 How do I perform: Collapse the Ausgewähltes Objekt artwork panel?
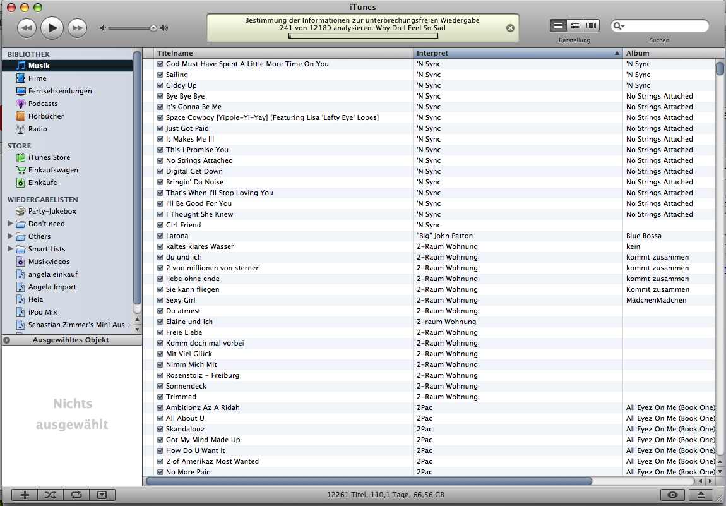tap(6, 340)
